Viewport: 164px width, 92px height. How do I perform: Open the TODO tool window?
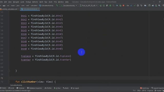[3, 88]
